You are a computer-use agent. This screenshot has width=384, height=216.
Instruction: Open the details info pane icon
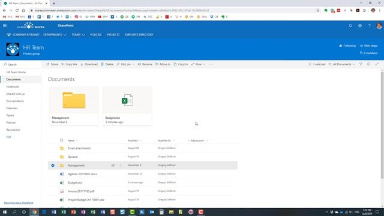pyautogui.click(x=368, y=64)
